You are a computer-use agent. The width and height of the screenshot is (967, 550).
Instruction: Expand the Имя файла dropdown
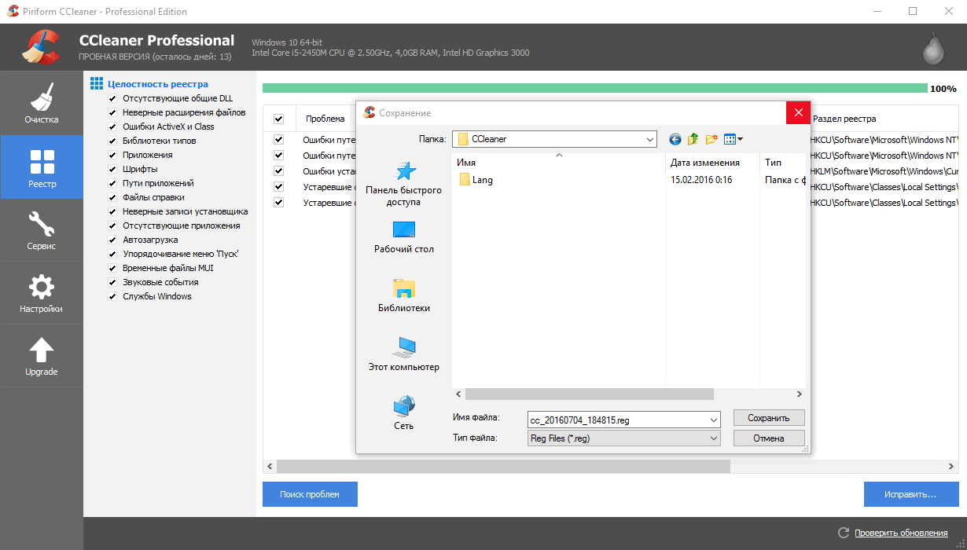(x=713, y=420)
